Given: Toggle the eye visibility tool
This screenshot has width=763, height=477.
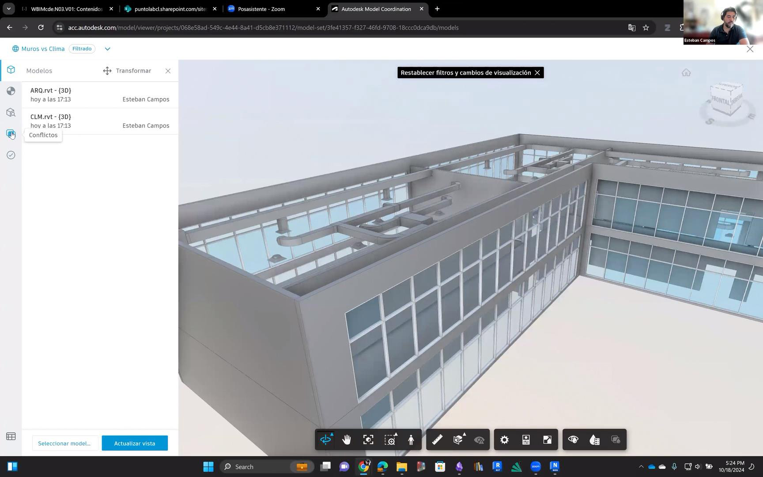Looking at the screenshot, I should pyautogui.click(x=573, y=440).
